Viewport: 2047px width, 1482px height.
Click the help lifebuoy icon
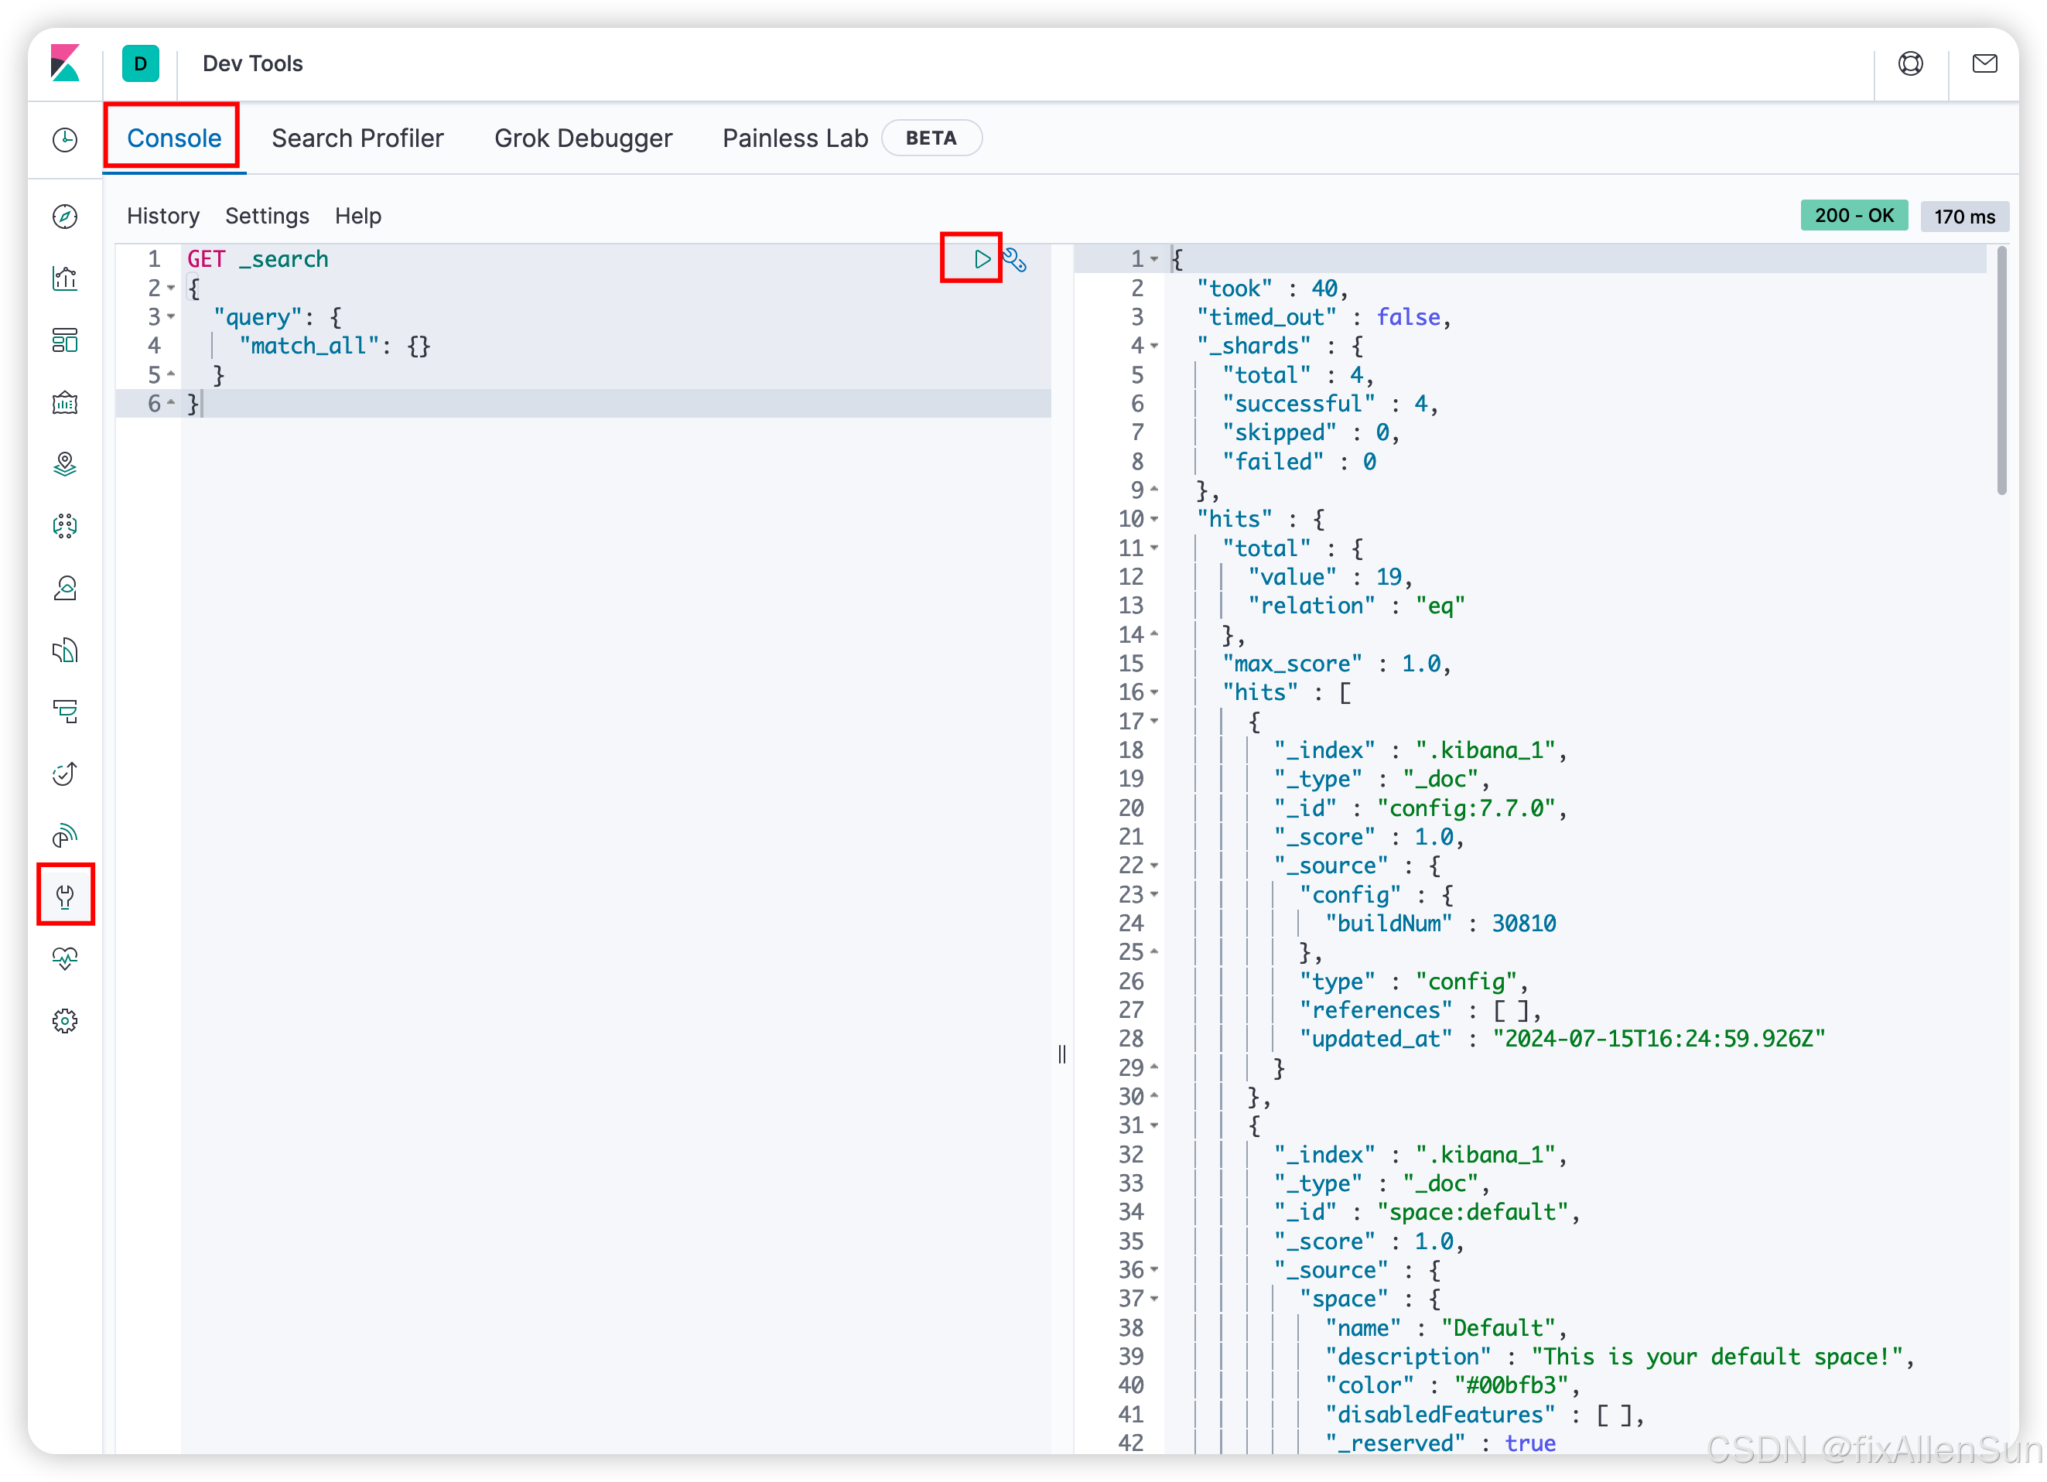coord(1910,64)
